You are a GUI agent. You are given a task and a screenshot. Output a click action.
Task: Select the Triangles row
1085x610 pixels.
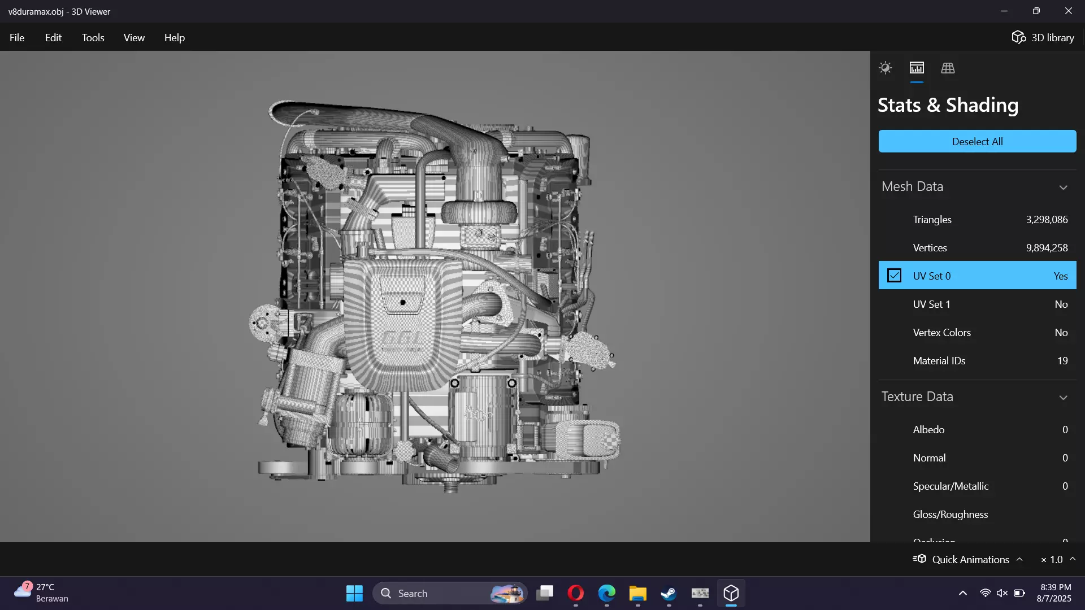coord(977,219)
